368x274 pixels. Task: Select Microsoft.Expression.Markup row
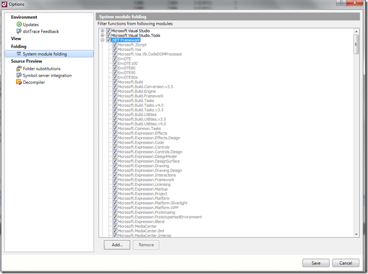(143, 189)
